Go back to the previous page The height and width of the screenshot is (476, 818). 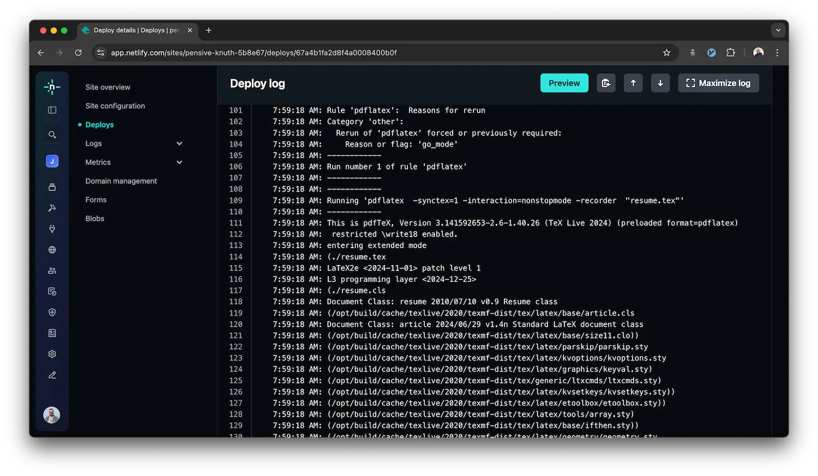point(41,53)
